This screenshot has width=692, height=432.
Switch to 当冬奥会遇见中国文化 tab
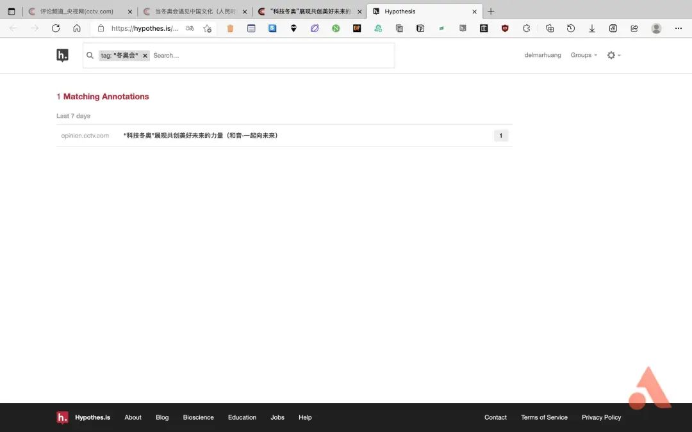point(195,12)
